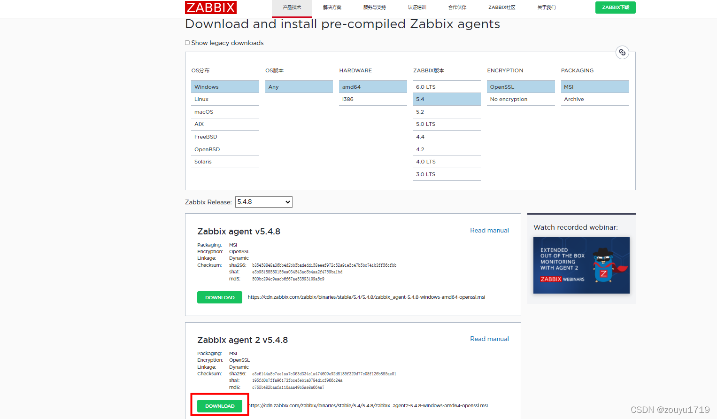
Task: Click the green ZABBIX下载 button
Action: 615,8
